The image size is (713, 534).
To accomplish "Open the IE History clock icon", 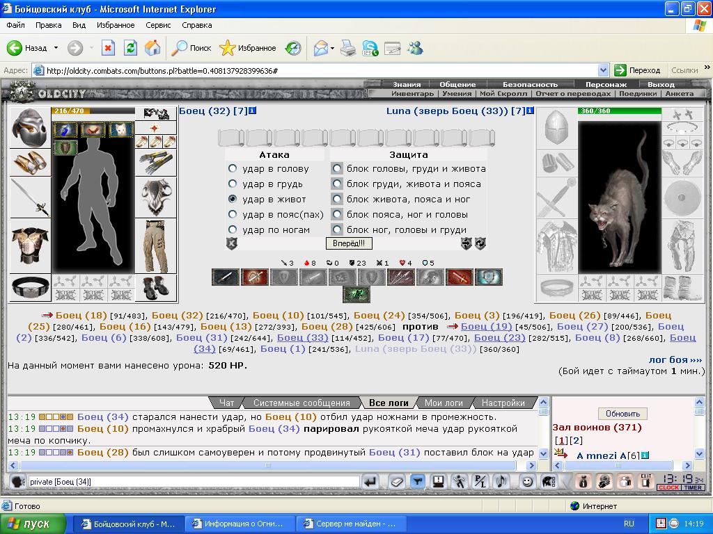I will 293,48.
